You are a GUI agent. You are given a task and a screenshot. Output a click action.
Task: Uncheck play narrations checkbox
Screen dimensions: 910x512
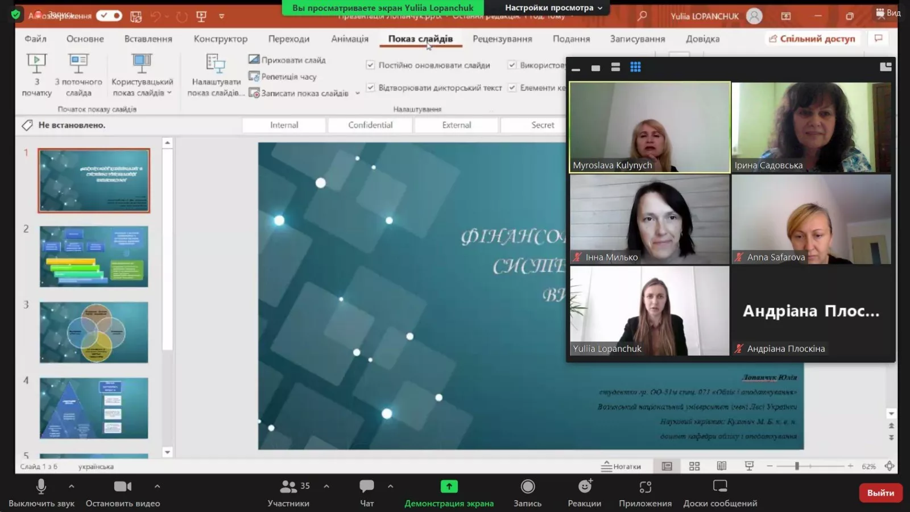(x=370, y=88)
